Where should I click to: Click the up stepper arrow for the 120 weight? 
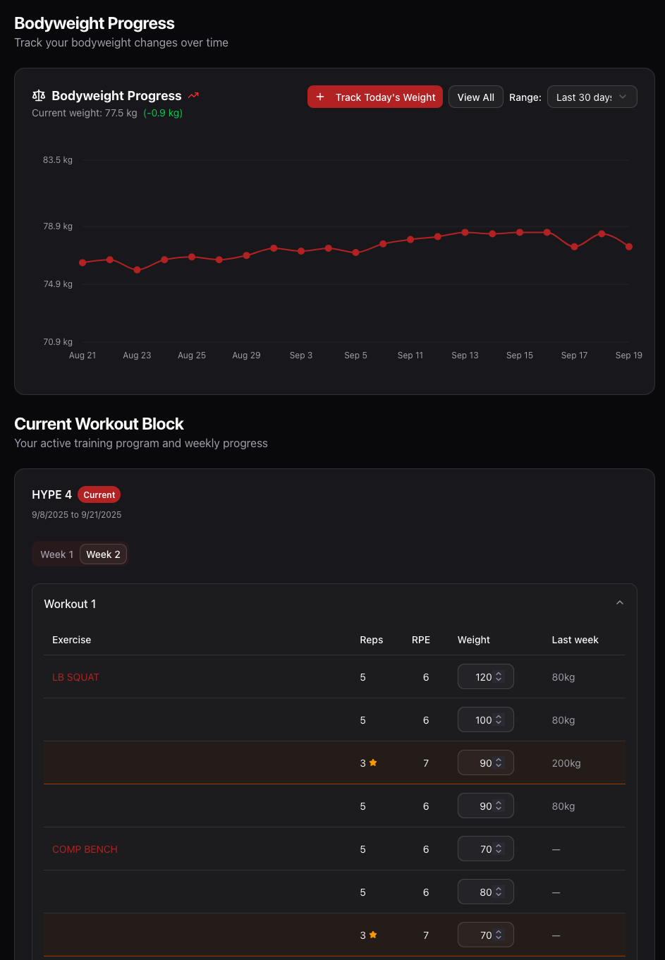pos(499,673)
